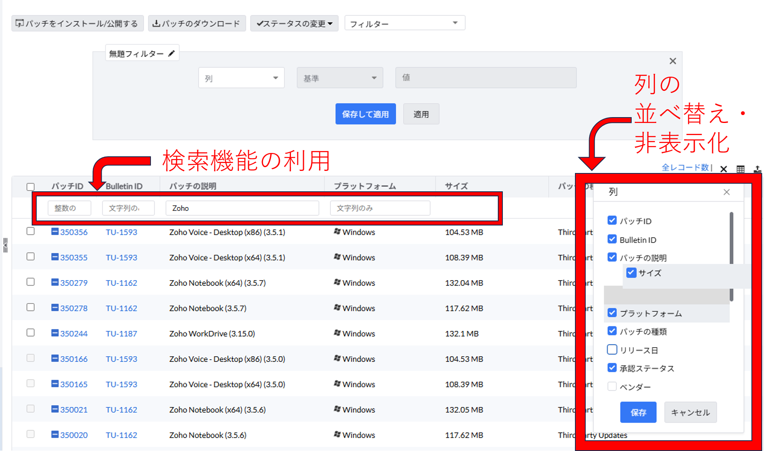Click the 適用 button
Viewport: 773px width, 451px height.
pyautogui.click(x=421, y=114)
